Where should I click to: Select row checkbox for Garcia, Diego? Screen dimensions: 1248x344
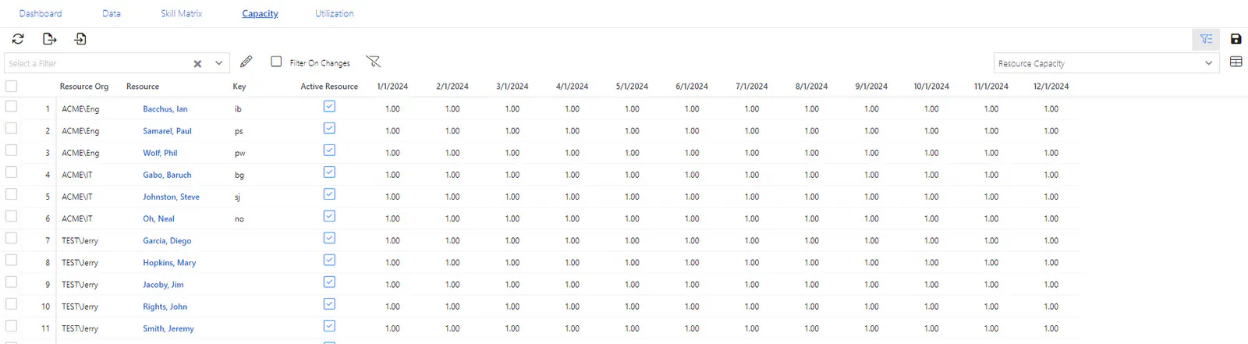tap(11, 238)
